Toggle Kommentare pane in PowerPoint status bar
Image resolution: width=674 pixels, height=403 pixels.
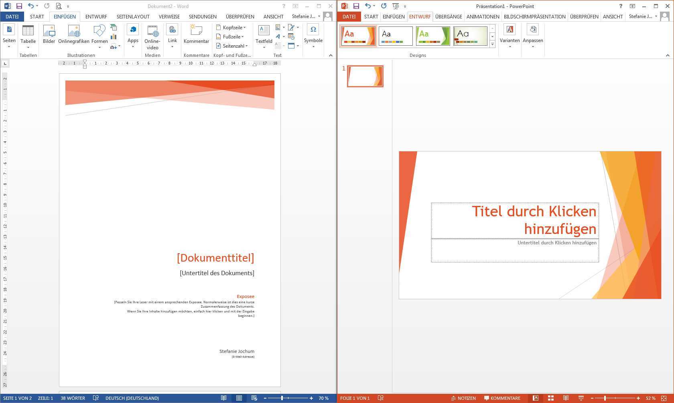tap(502, 398)
